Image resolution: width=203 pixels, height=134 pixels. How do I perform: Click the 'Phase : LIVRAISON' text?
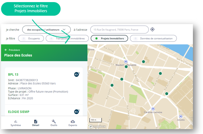(x=20, y=88)
